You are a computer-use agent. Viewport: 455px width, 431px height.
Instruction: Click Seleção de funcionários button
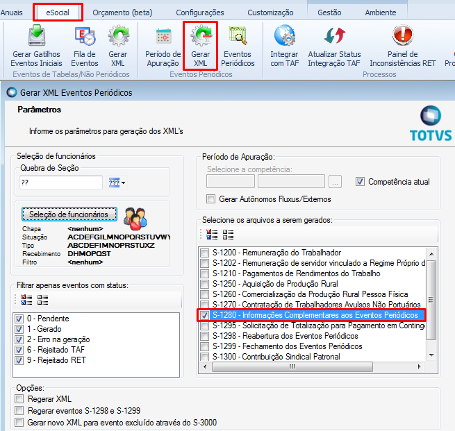coord(69,214)
